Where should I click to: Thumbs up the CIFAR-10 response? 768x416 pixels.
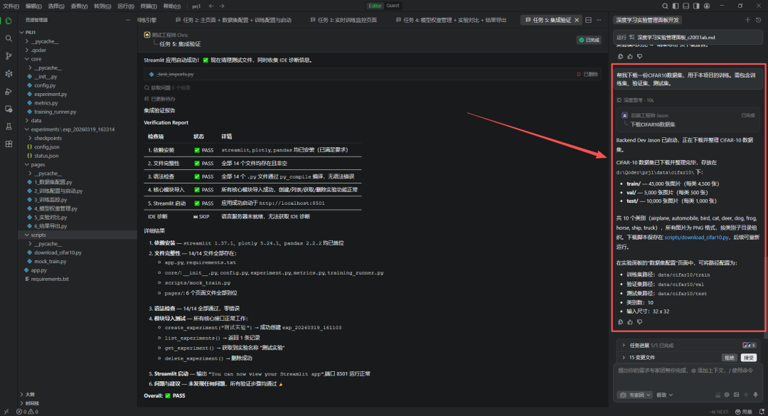pyautogui.click(x=629, y=322)
